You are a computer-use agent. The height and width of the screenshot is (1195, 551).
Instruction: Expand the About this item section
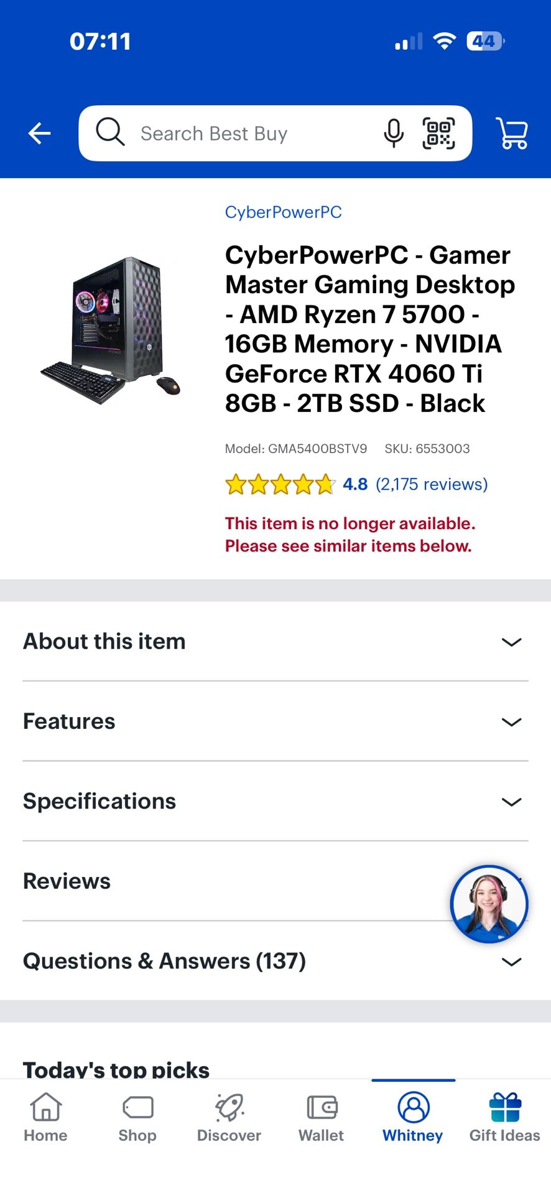275,642
